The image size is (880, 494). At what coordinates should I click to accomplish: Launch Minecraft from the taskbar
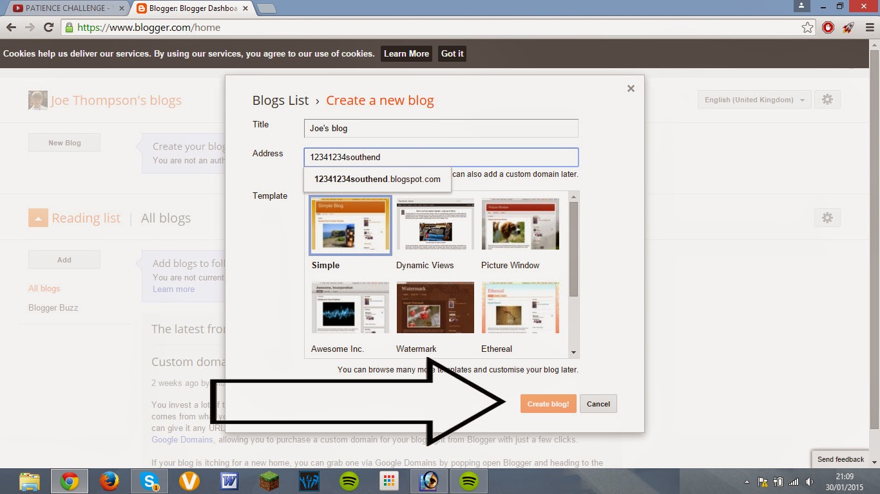pyautogui.click(x=269, y=481)
